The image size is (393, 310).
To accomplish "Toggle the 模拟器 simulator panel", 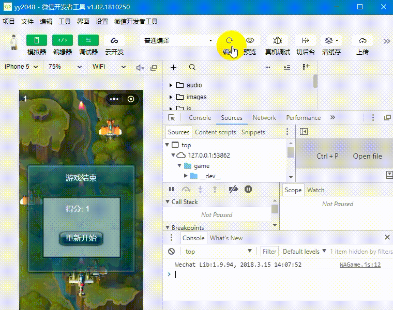I will point(37,40).
